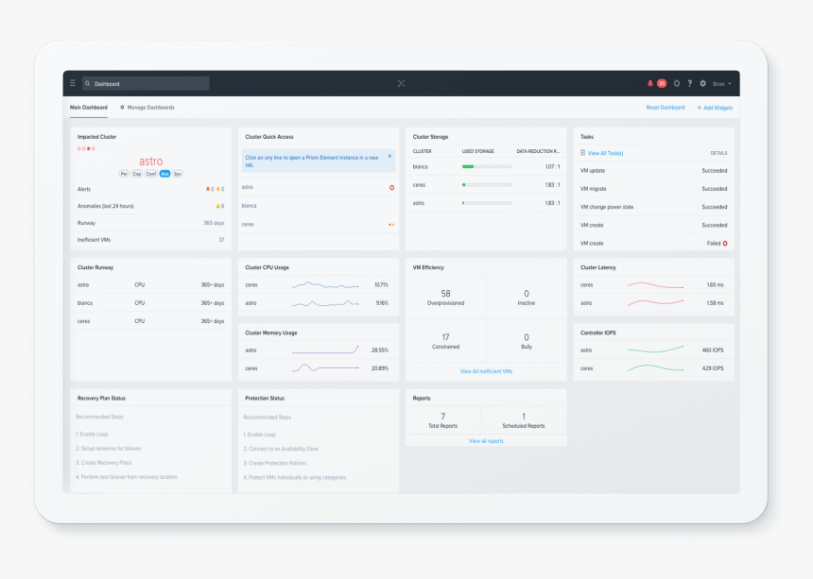Screen dimensions: 813x579
Task: Focus the Dashboard search field
Action: pyautogui.click(x=146, y=83)
